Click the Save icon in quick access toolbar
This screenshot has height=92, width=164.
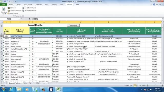pos(5,2)
